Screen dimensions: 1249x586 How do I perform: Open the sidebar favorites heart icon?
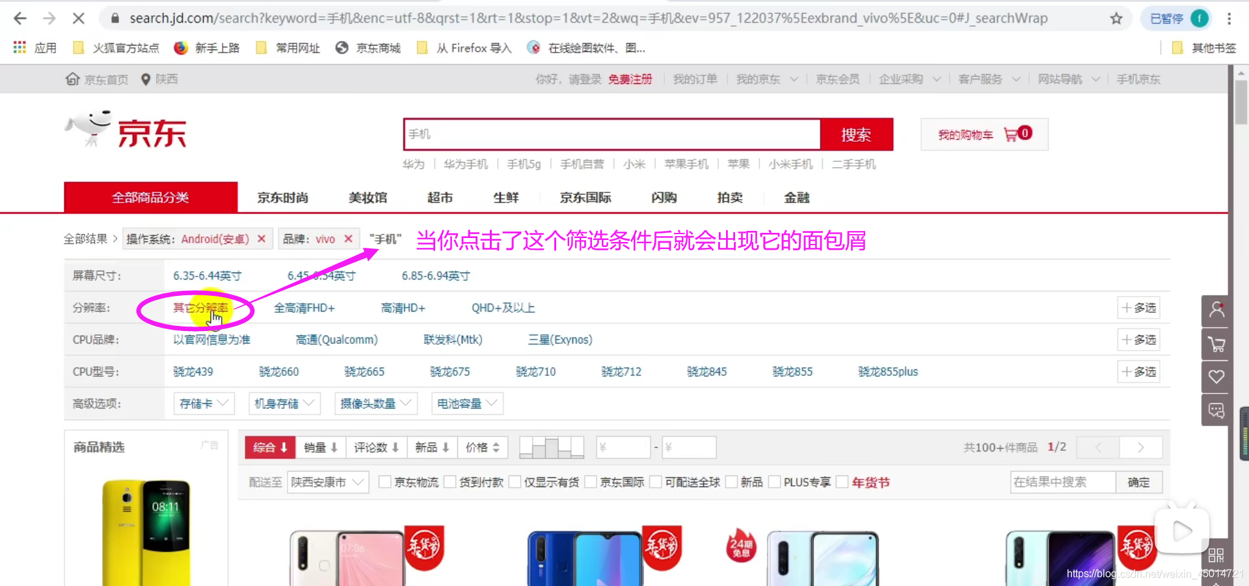click(1216, 377)
